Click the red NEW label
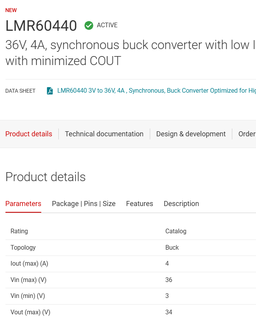This screenshot has height=319, width=256. coord(11,11)
